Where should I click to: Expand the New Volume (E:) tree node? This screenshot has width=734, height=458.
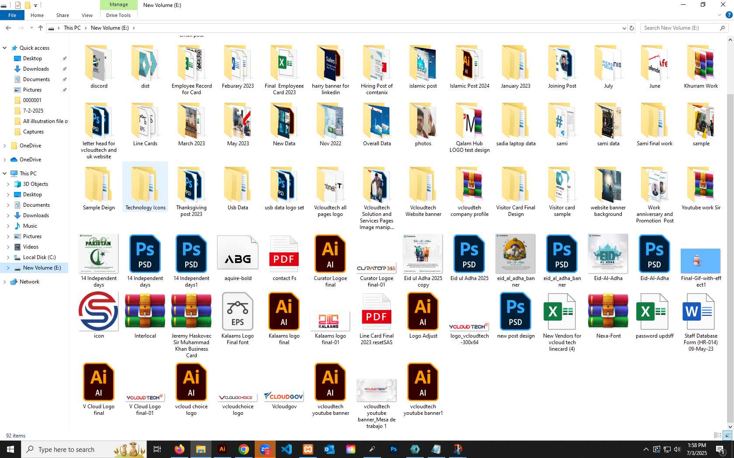(x=8, y=268)
